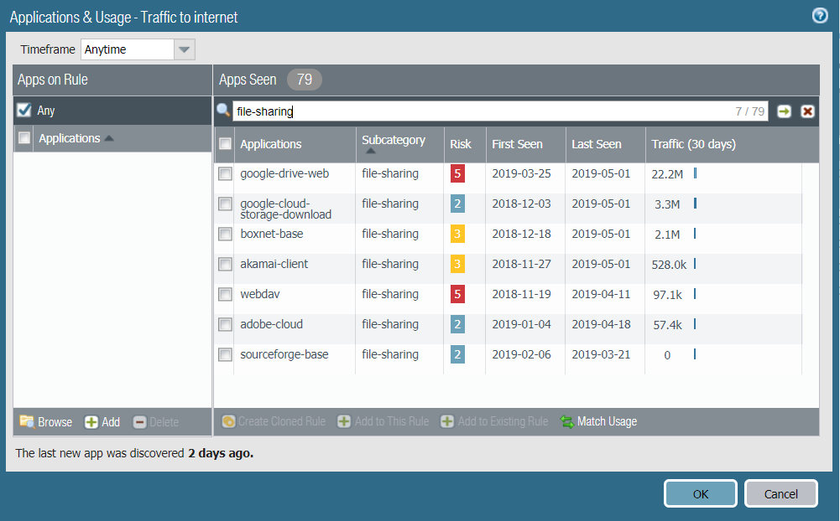The width and height of the screenshot is (840, 521).
Task: Click Browse folder icon button
Action: (46, 422)
